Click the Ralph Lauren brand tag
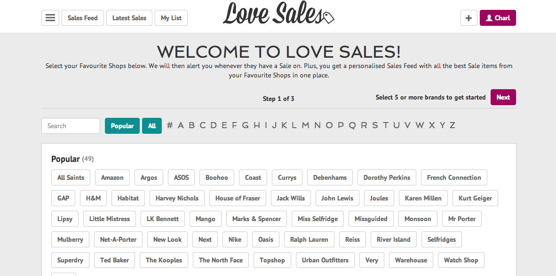 point(309,239)
